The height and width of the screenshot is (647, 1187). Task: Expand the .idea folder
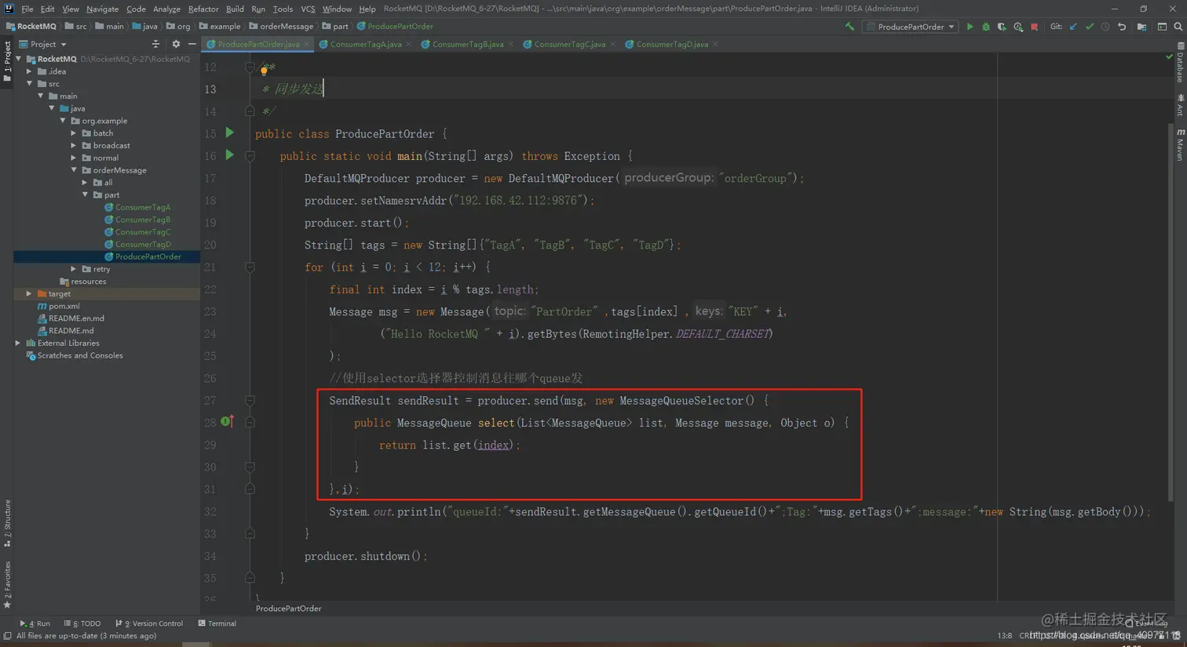pyautogui.click(x=30, y=71)
